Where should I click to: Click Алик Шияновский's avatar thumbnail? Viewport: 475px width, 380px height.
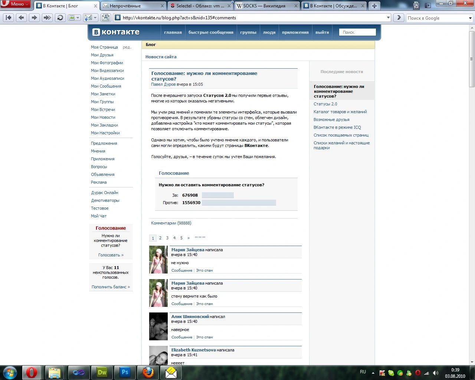point(158,327)
